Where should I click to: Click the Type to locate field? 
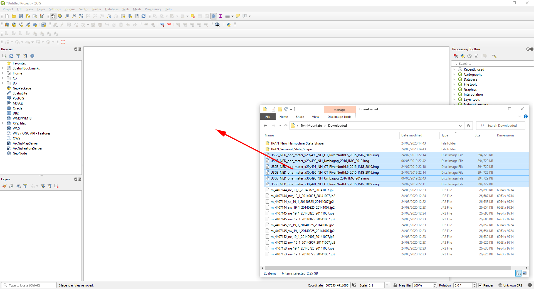click(29, 285)
